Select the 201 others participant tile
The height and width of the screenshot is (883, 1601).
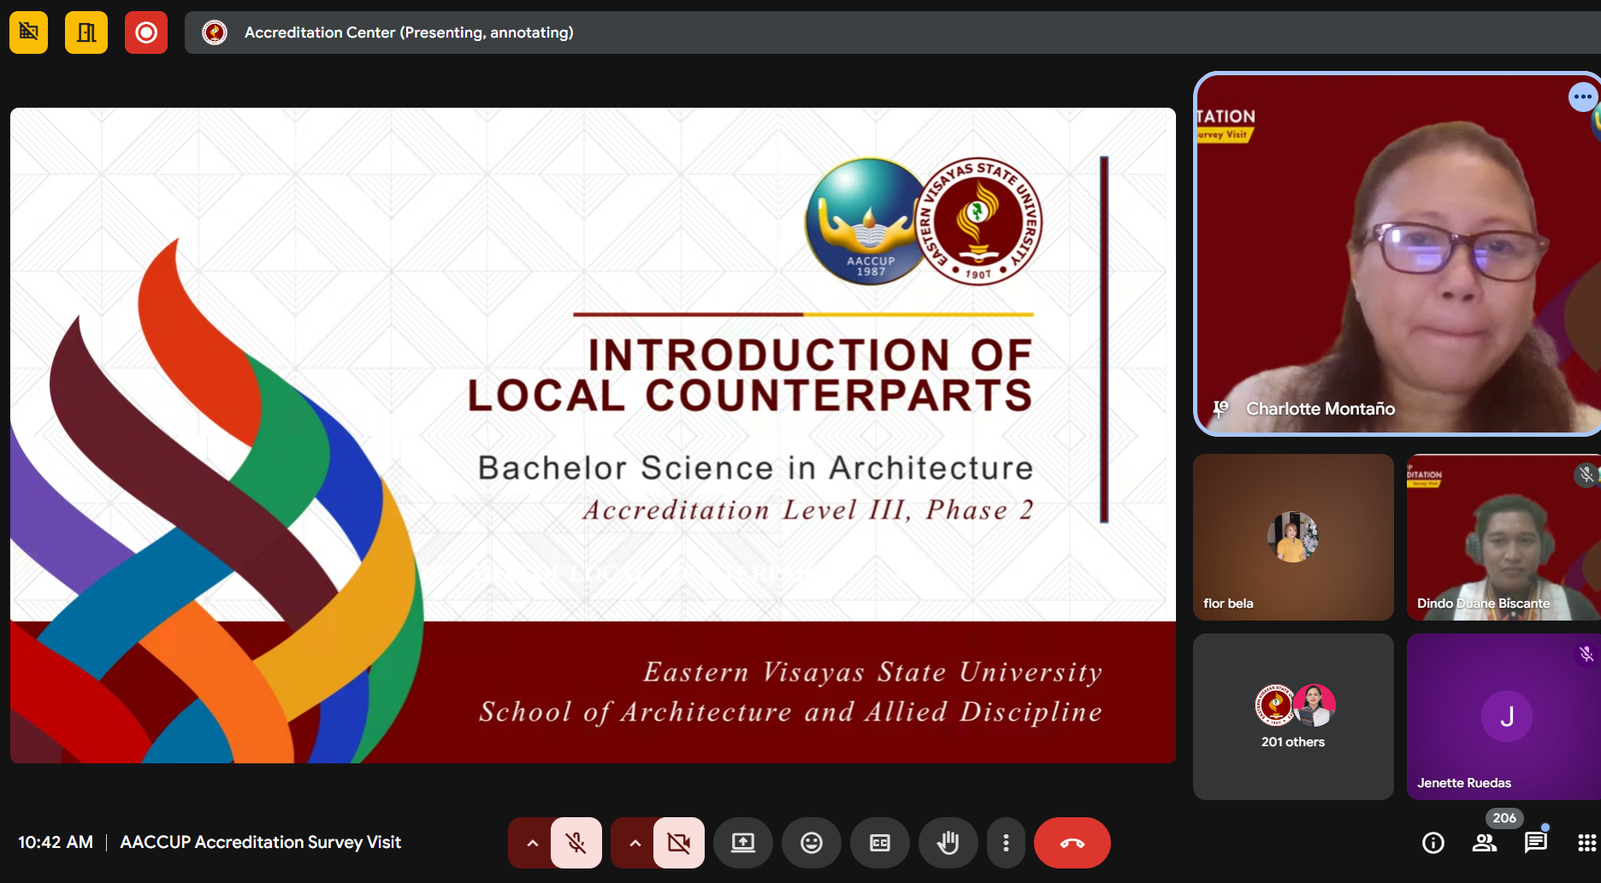pos(1293,716)
